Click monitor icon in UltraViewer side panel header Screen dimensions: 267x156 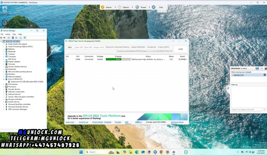(x=257, y=68)
